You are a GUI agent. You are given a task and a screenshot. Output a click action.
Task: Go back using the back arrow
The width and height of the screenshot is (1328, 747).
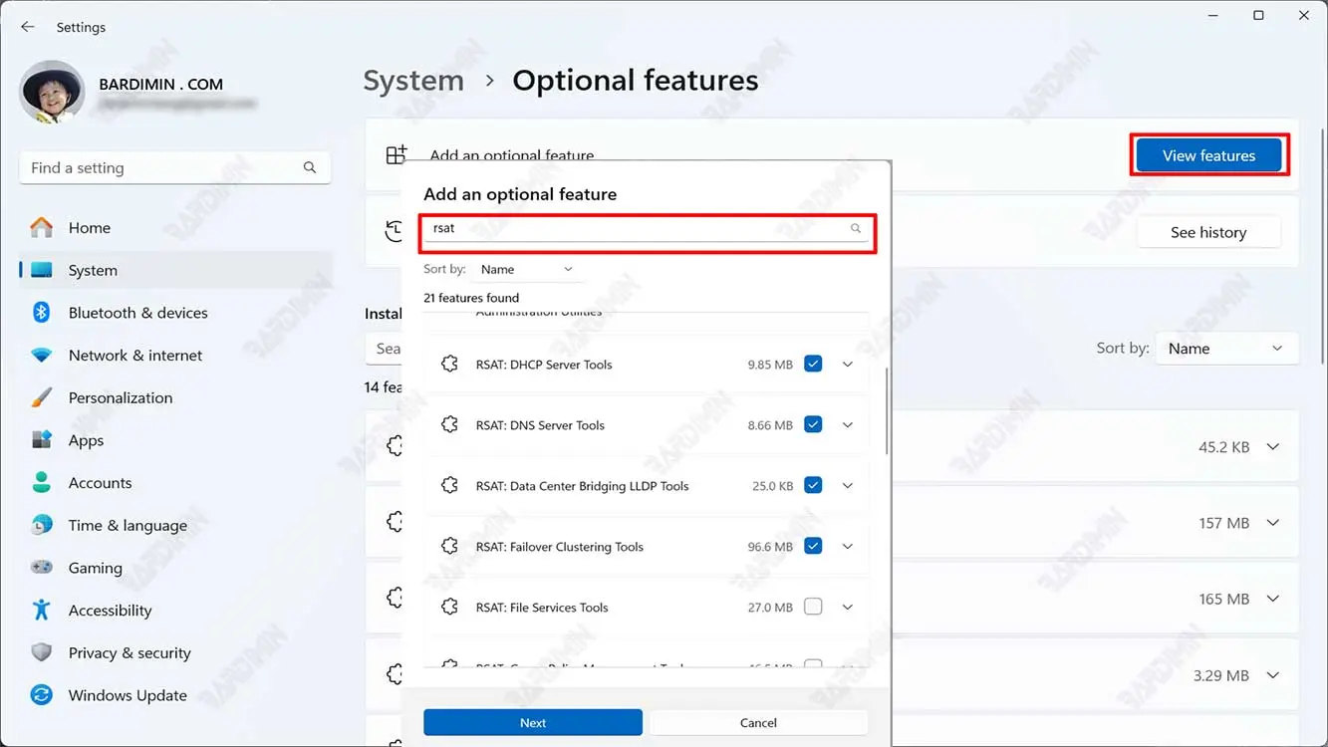pyautogui.click(x=28, y=27)
